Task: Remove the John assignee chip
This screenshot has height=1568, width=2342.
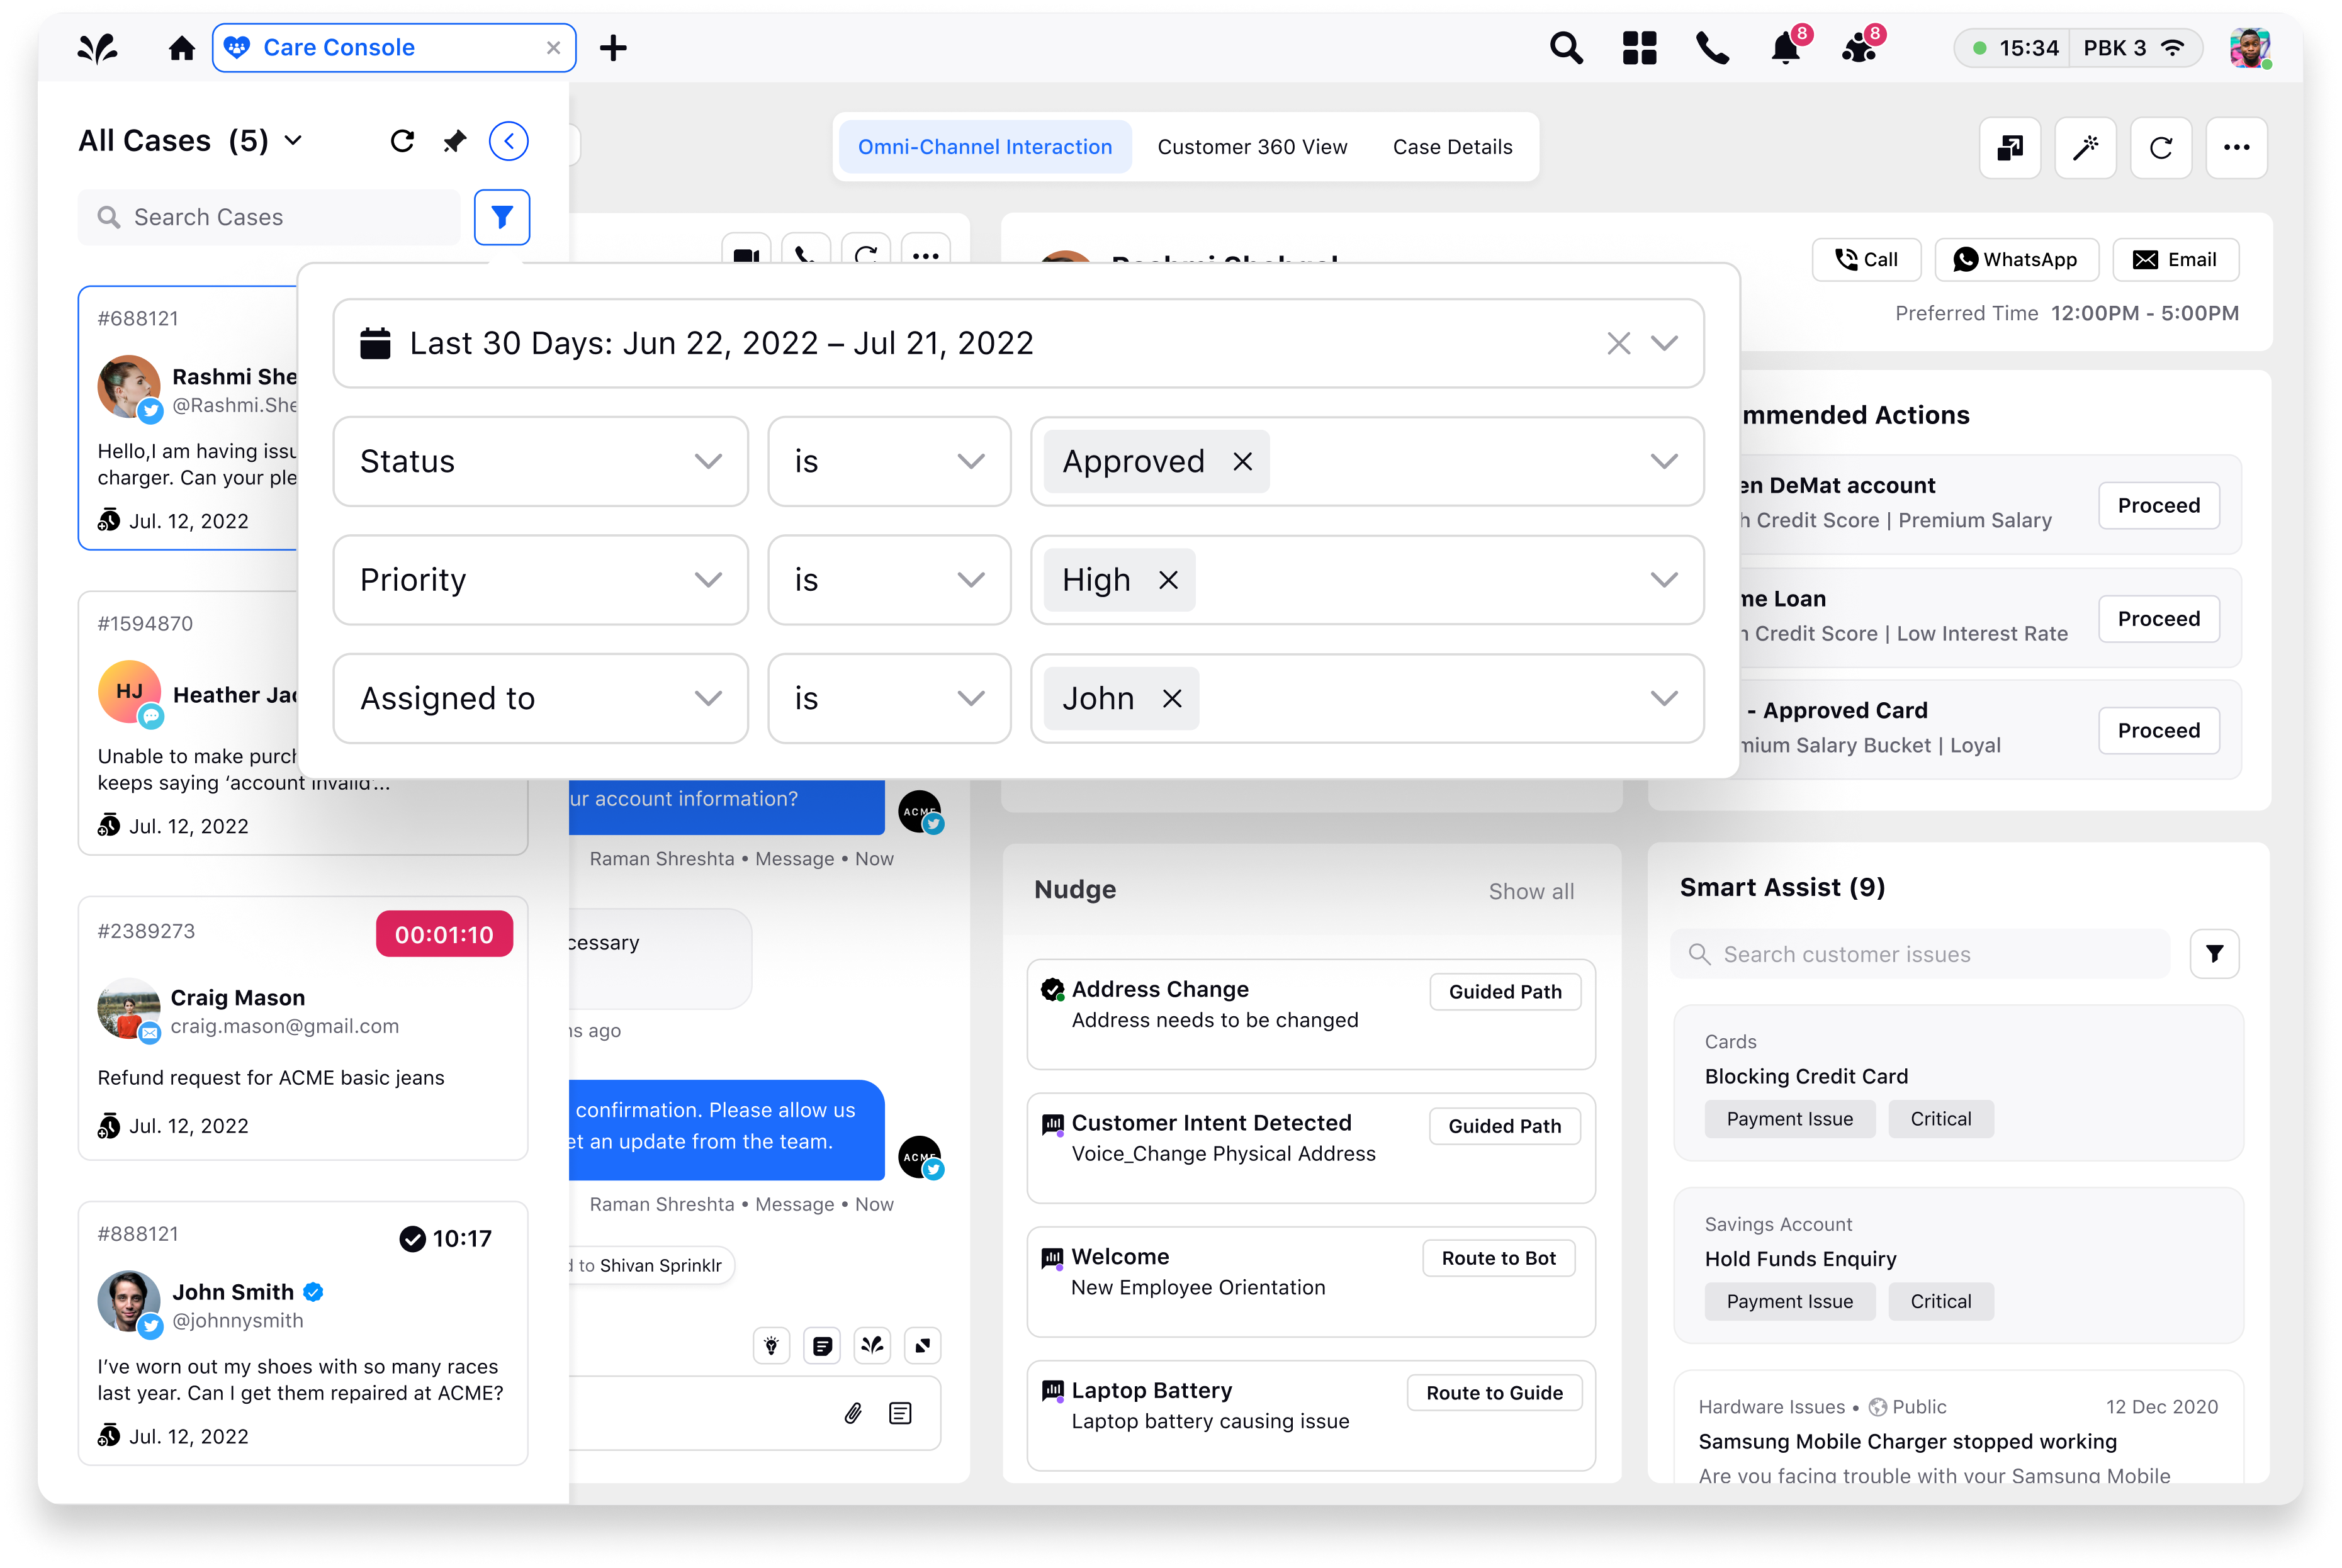Action: point(1172,698)
